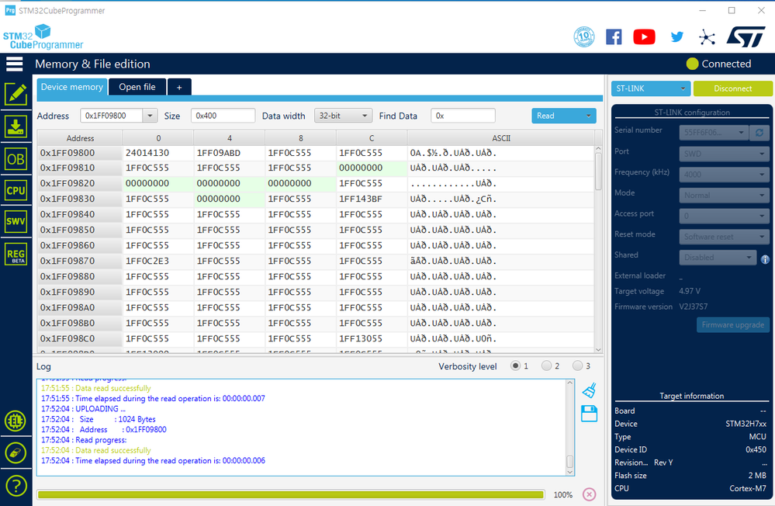The image size is (775, 506).
Task: Click the 10 years anniversary badge
Action: (x=583, y=37)
